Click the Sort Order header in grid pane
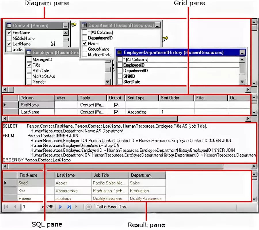 click(176, 98)
